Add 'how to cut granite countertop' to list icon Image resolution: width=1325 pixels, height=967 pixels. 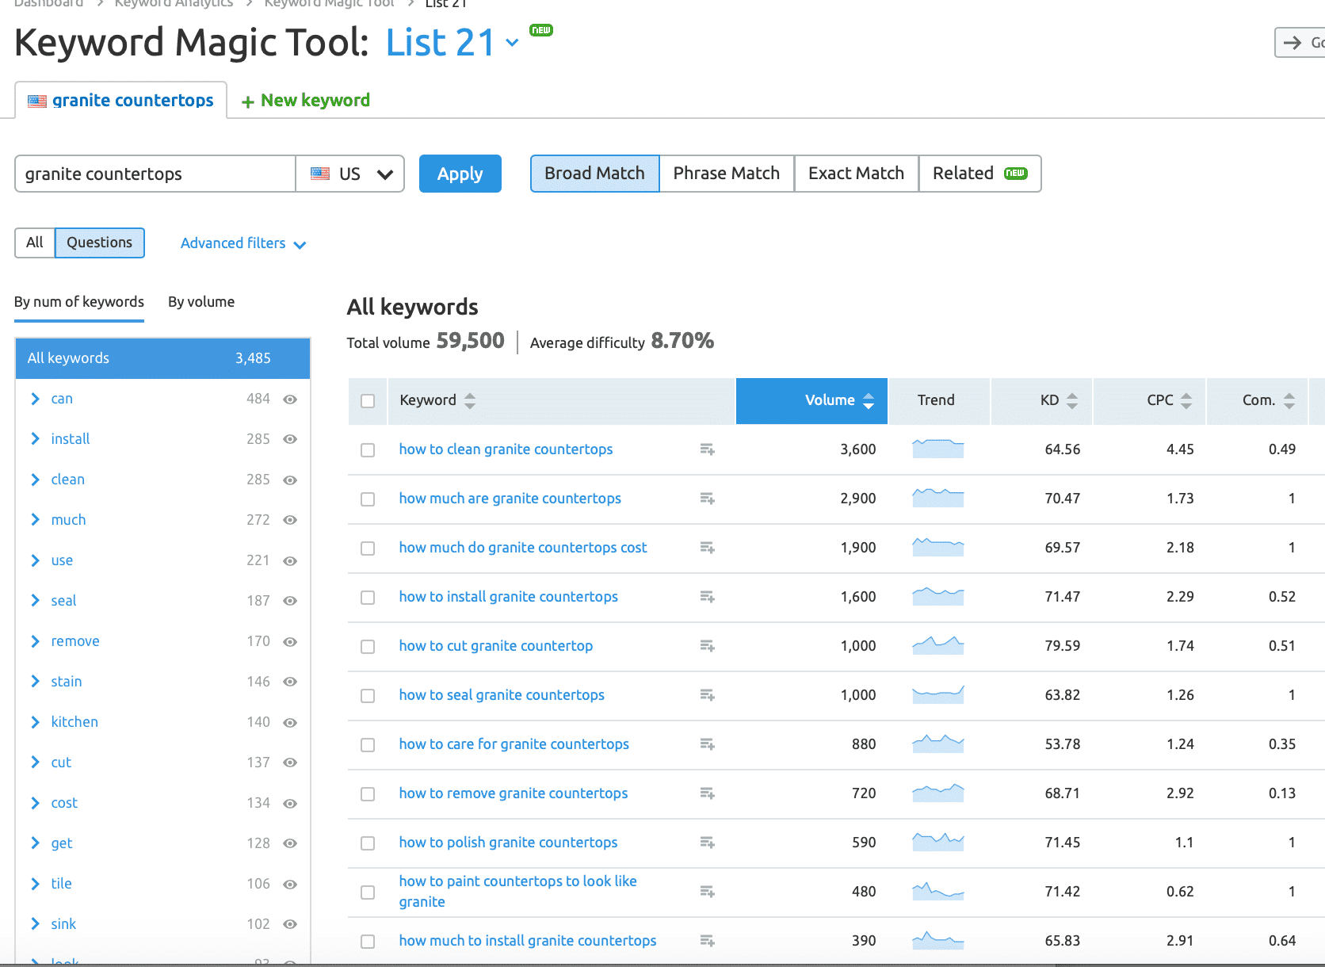[707, 646]
